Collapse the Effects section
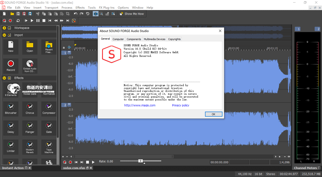The height and width of the screenshot is (177, 322). click(x=4, y=78)
